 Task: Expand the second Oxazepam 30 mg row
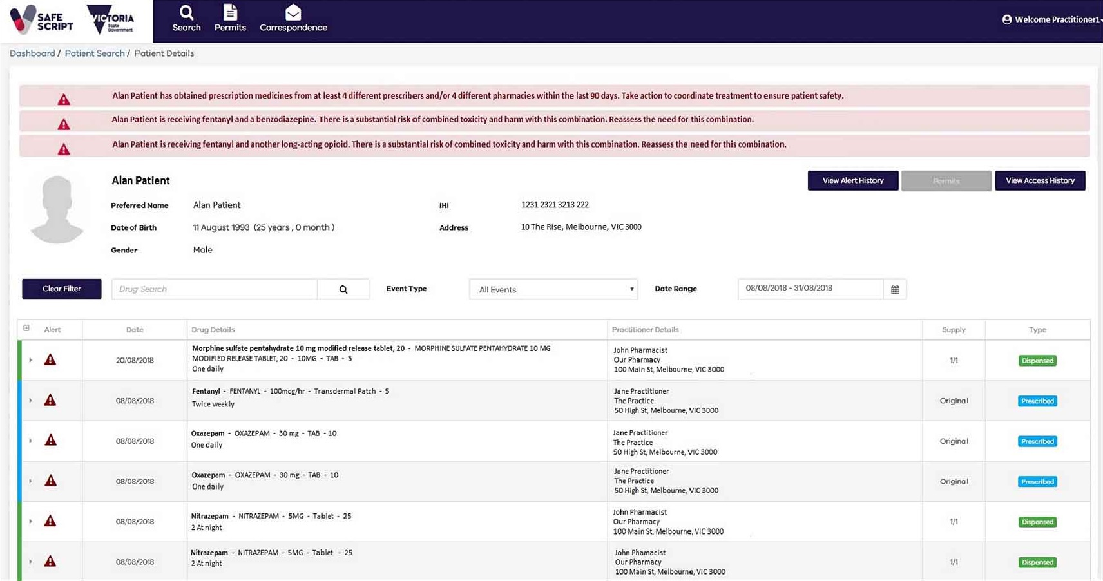click(x=30, y=481)
